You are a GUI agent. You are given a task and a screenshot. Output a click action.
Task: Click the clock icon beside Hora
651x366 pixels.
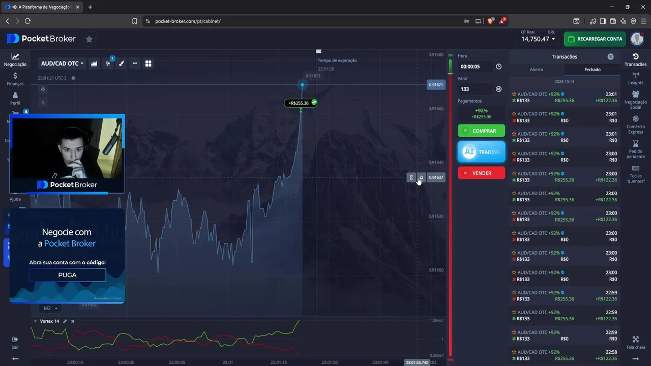pos(498,67)
